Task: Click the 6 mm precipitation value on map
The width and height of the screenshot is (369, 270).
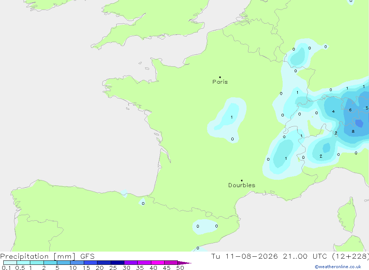Action: point(350,110)
